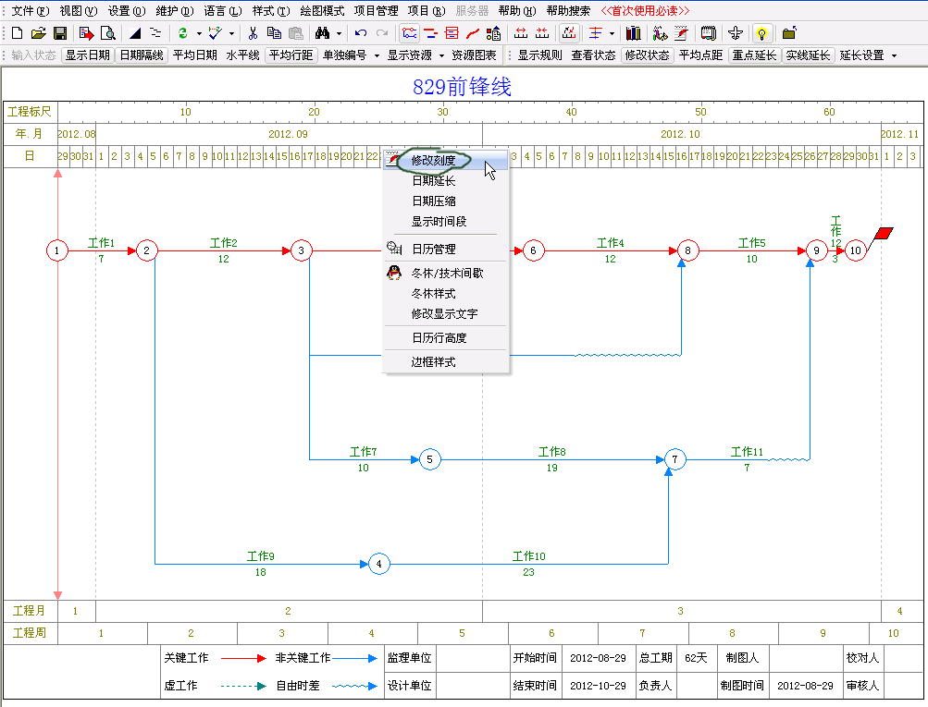Open dropdown arrow beside binoculars icon
Screen dimensions: 928x707
340,33
